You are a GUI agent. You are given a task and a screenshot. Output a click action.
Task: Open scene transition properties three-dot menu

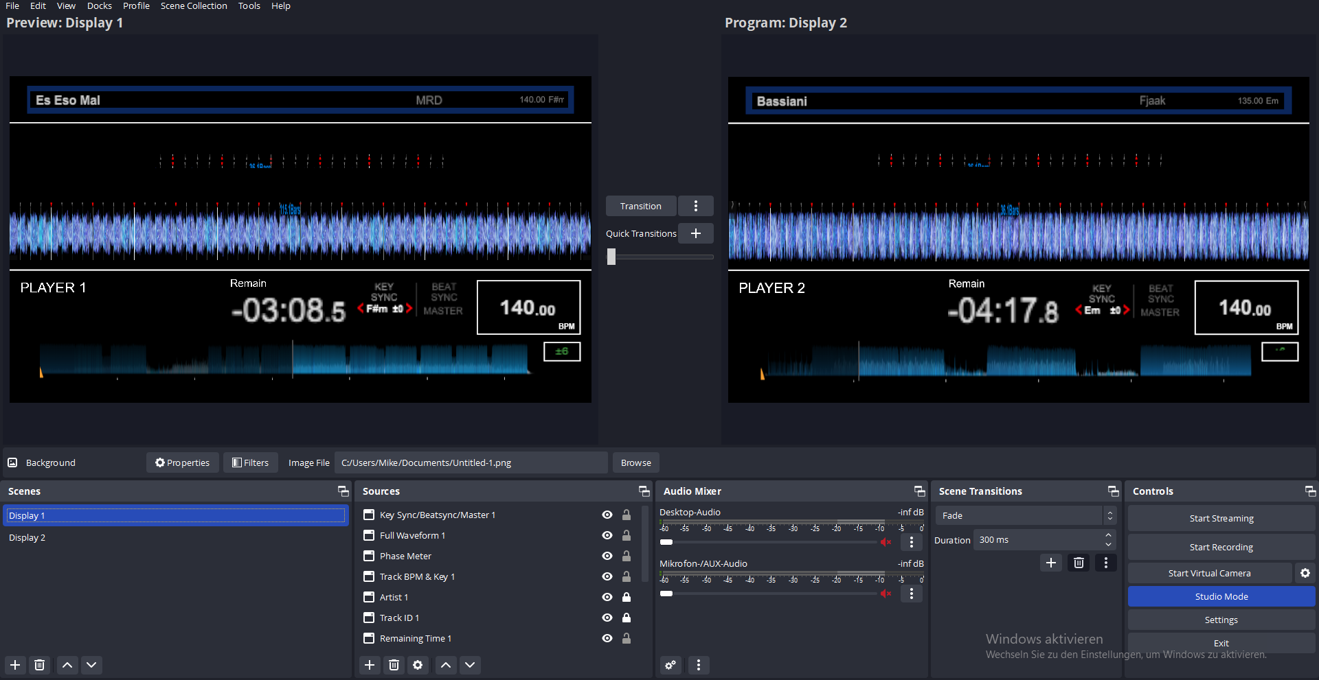(x=1105, y=563)
